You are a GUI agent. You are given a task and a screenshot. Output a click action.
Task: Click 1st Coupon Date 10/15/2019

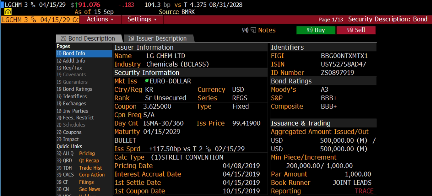tap(241, 191)
